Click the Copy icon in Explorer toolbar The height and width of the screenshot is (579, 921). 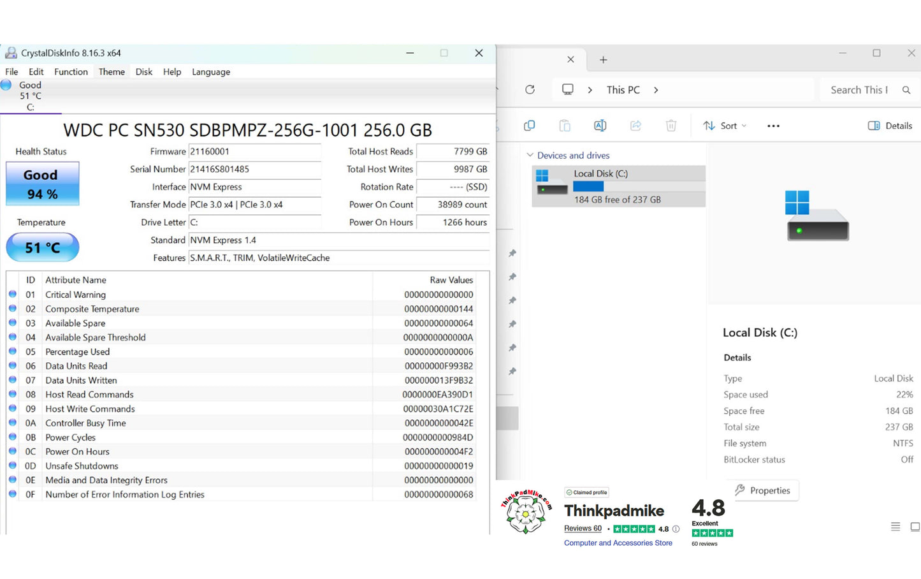point(529,126)
